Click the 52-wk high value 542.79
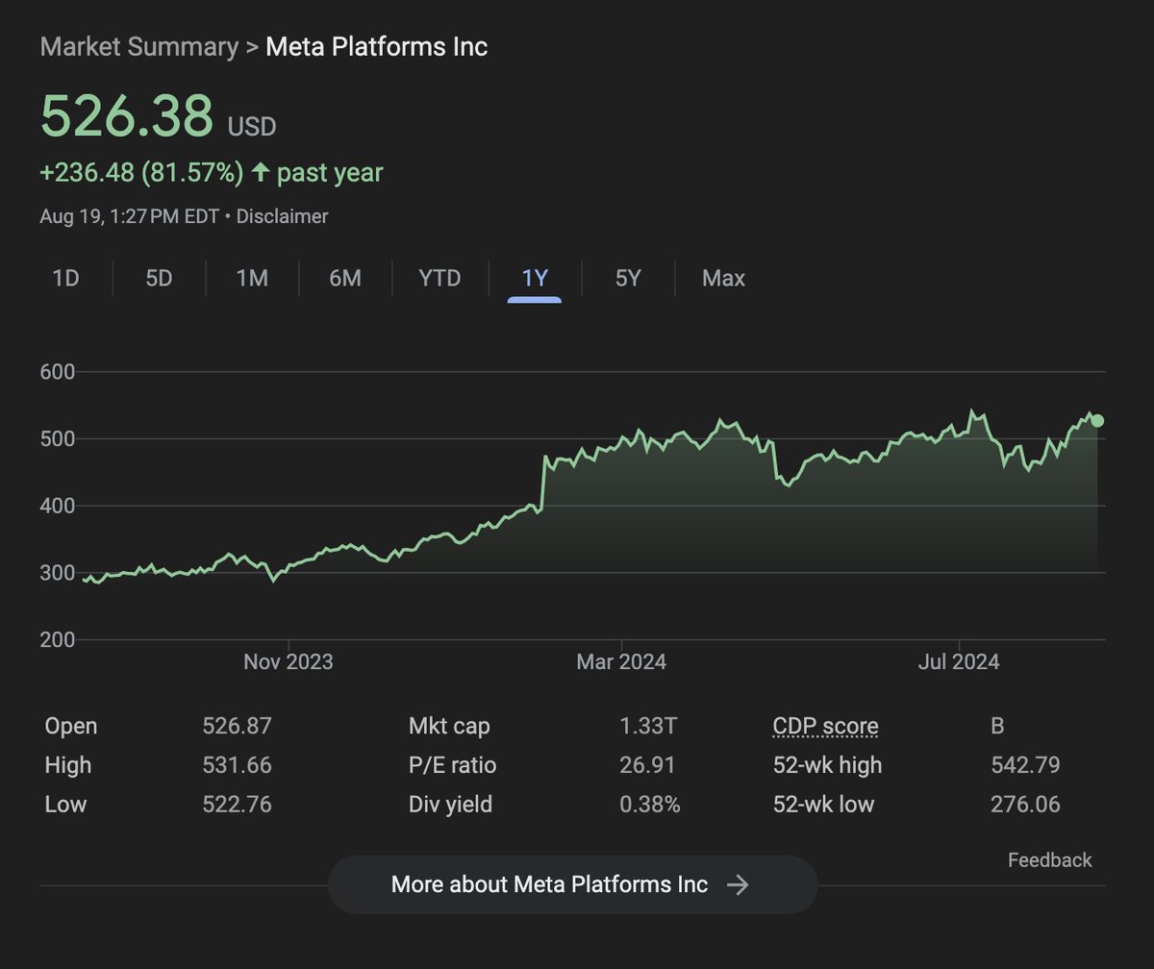The height and width of the screenshot is (969, 1154). click(1025, 765)
